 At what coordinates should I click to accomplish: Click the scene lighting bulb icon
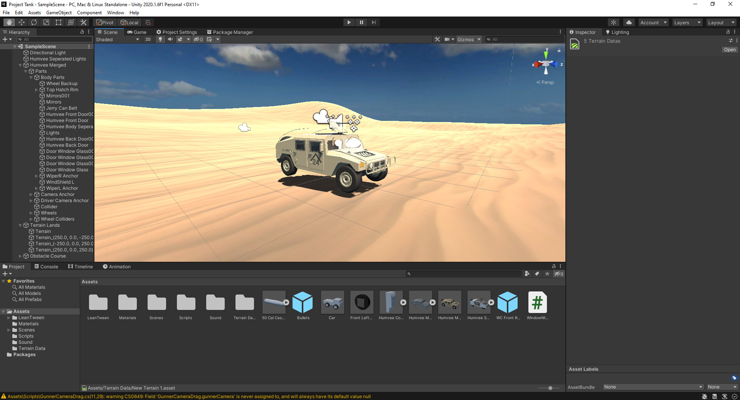click(160, 39)
